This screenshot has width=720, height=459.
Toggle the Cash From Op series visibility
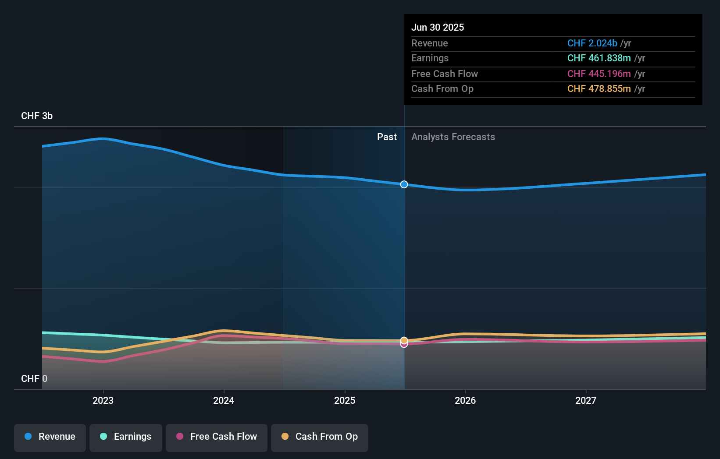[319, 438]
